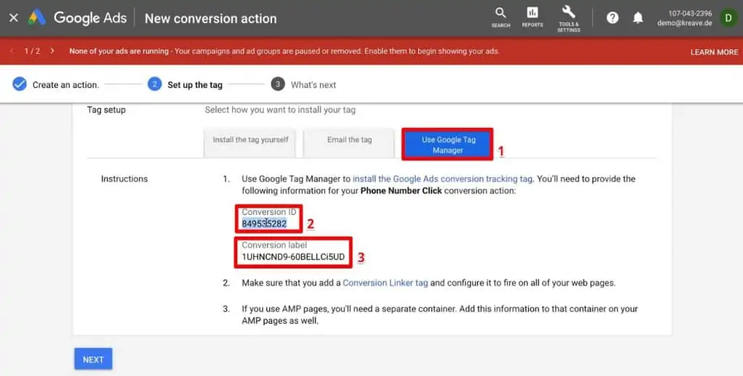Go to previous notification arrow
743x376 pixels.
click(x=12, y=51)
